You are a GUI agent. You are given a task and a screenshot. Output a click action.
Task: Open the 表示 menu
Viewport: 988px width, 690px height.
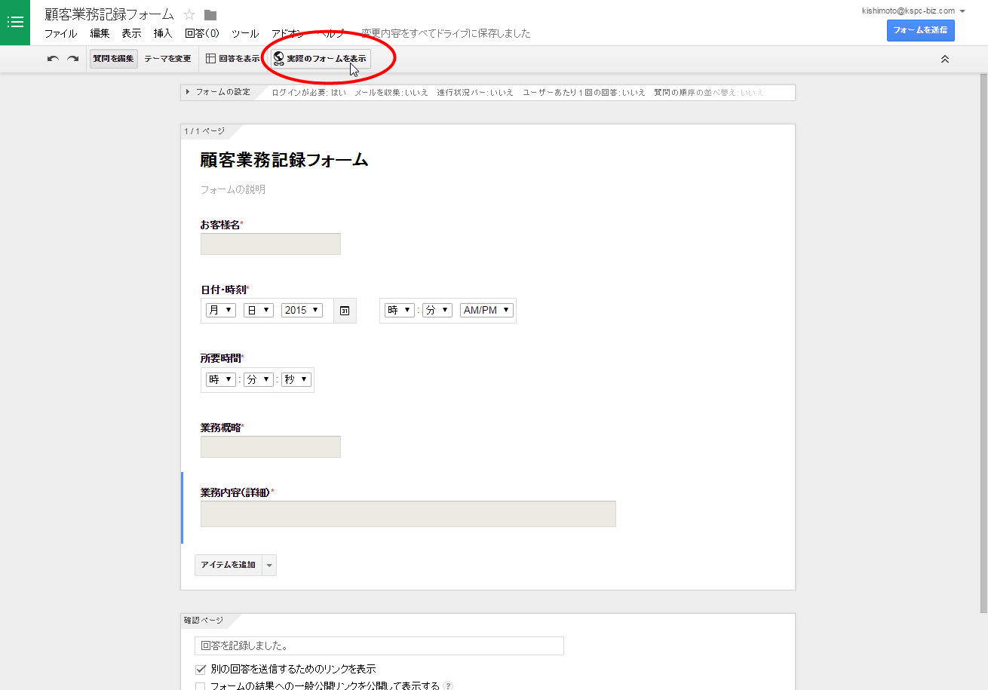click(131, 33)
